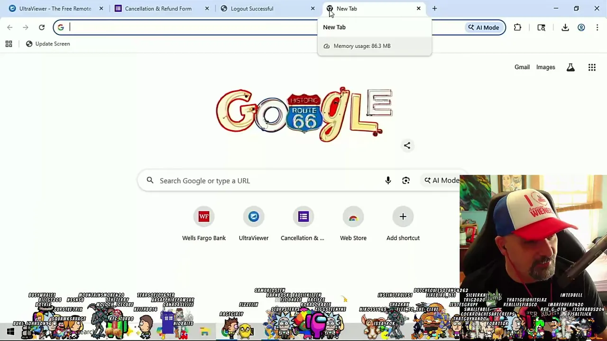Click the magnifier icon in search box

(x=150, y=180)
